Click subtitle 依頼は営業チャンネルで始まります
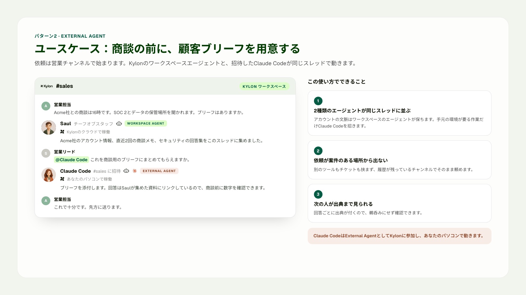 pos(196,63)
